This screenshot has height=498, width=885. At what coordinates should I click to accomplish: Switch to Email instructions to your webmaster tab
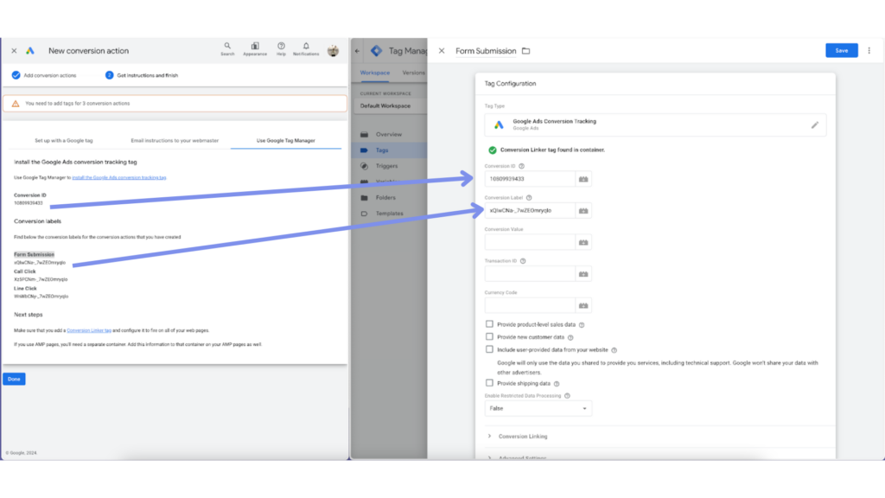[x=175, y=141]
